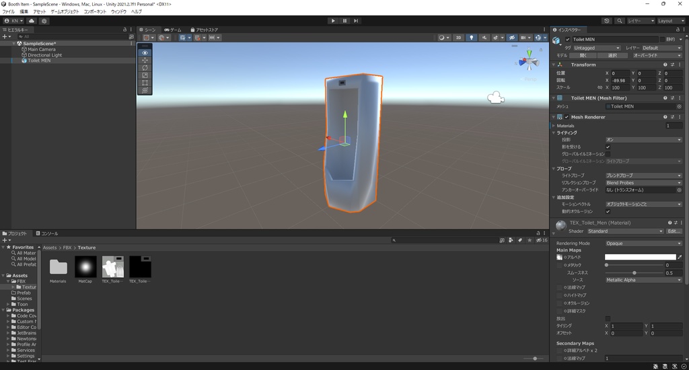Click the Texture breadcrumb in Project path
This screenshot has width=689, height=370.
(87, 248)
